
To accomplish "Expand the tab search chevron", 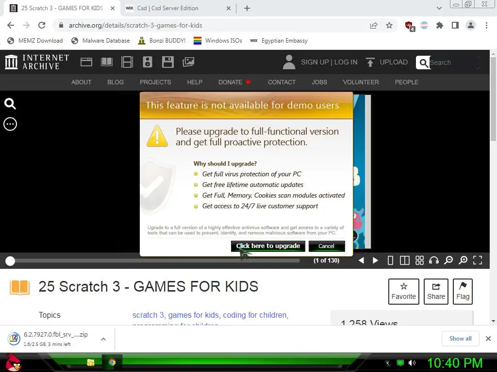I will 439,8.
